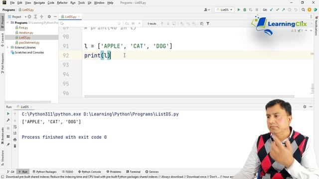This screenshot has height=179, width=319.
Task: Click print icon in Run panel
Action: click(x=15, y=140)
